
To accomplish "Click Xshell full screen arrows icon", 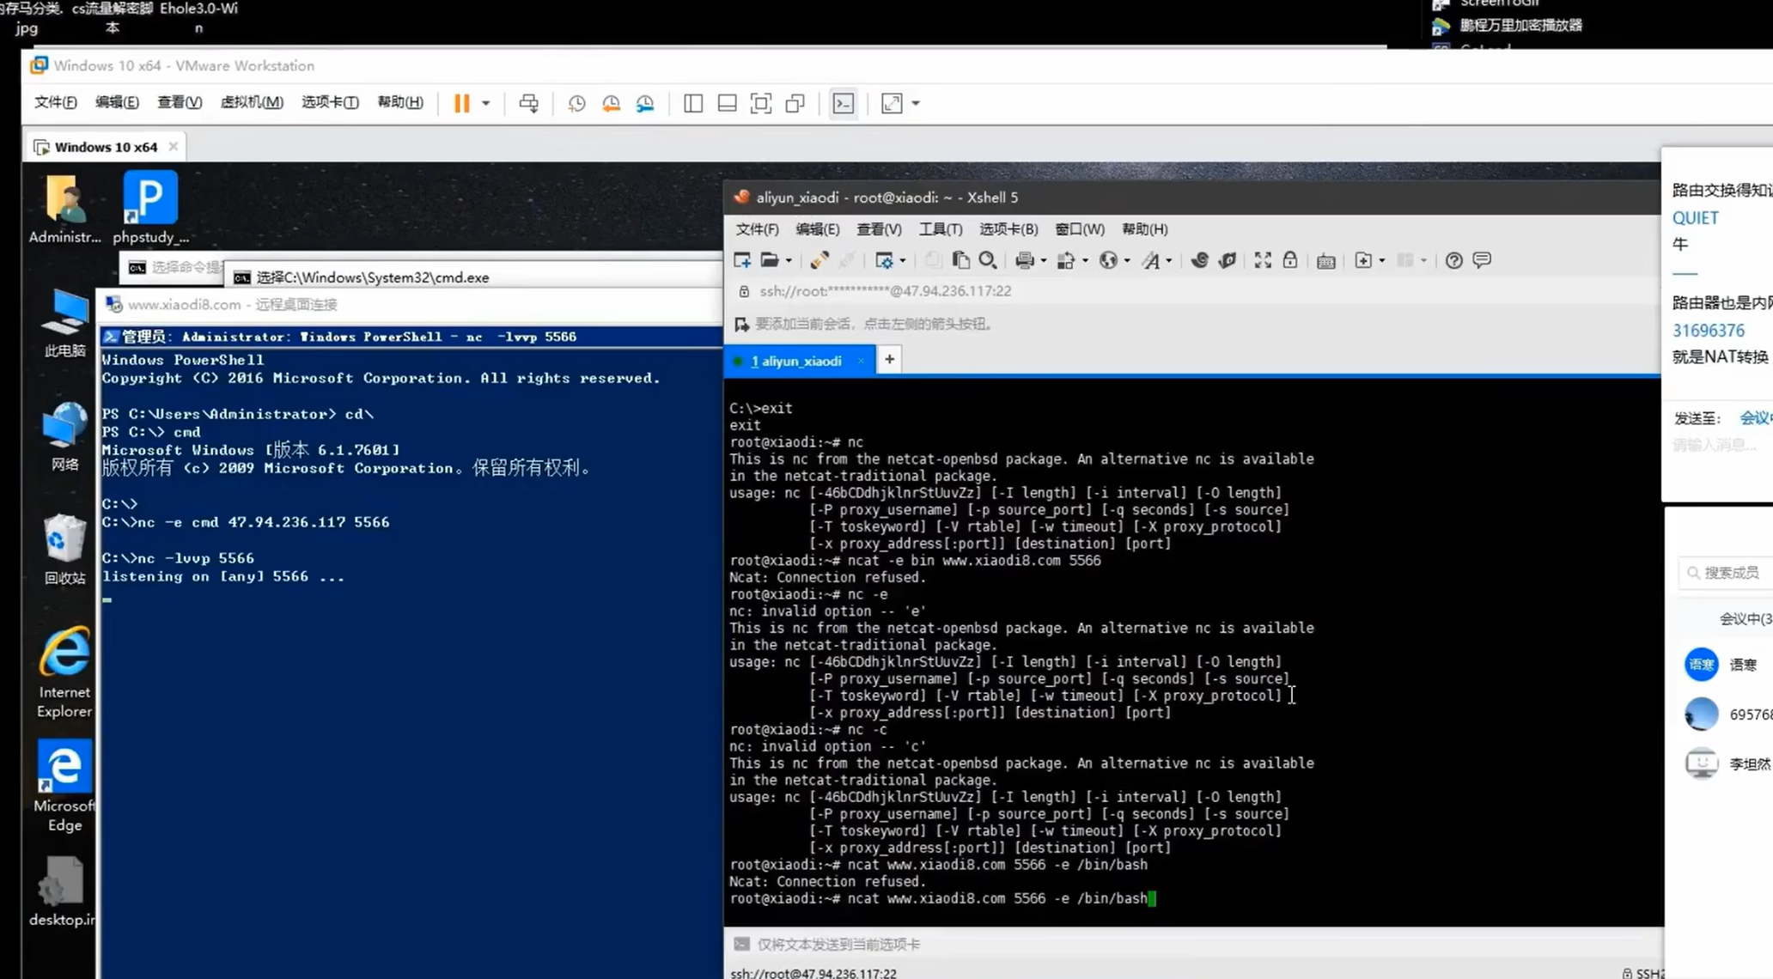I will coord(1263,260).
